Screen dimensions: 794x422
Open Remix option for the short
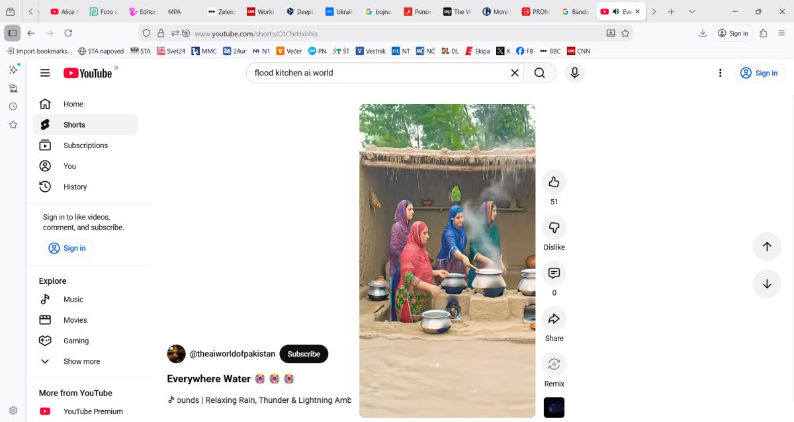554,364
